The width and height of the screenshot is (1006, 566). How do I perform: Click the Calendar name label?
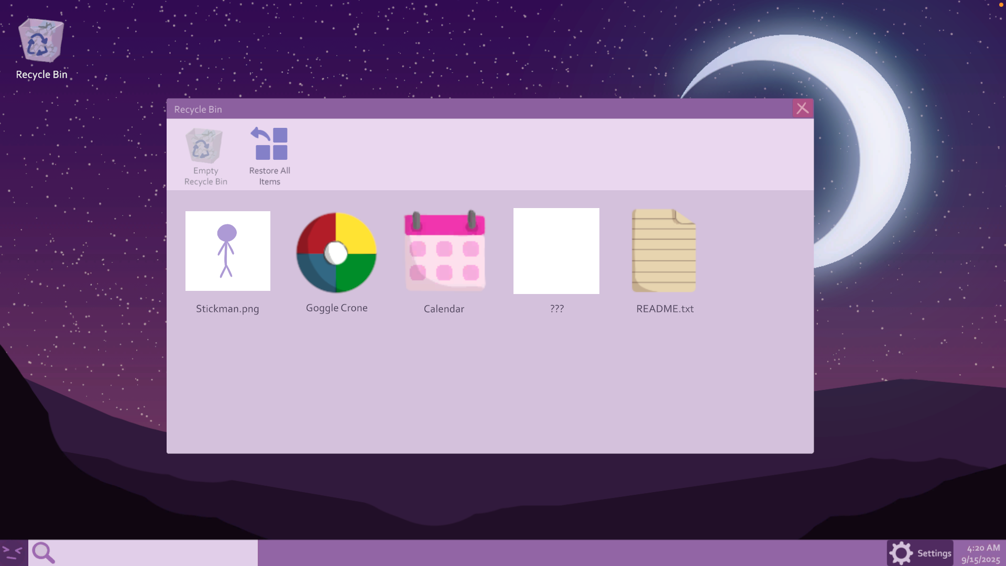(444, 309)
